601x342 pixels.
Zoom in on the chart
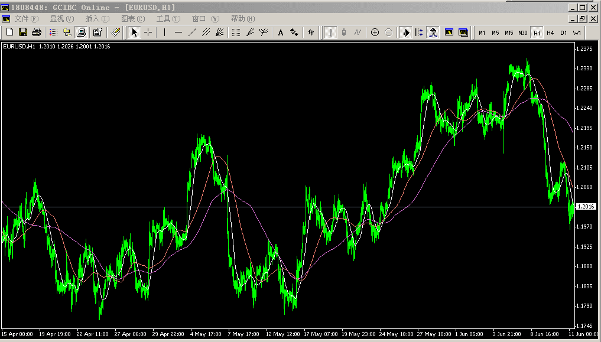click(375, 32)
